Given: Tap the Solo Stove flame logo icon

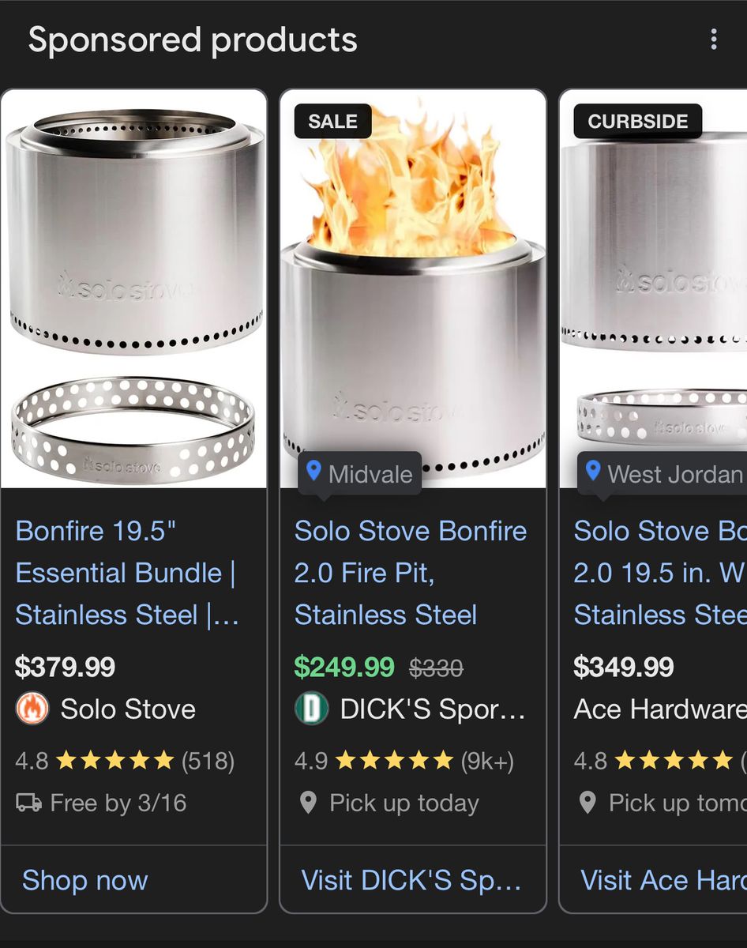Looking at the screenshot, I should click(x=32, y=709).
